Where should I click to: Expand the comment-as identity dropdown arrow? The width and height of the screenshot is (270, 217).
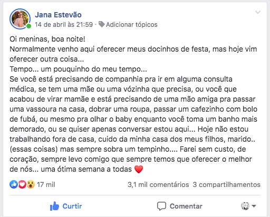254,206
